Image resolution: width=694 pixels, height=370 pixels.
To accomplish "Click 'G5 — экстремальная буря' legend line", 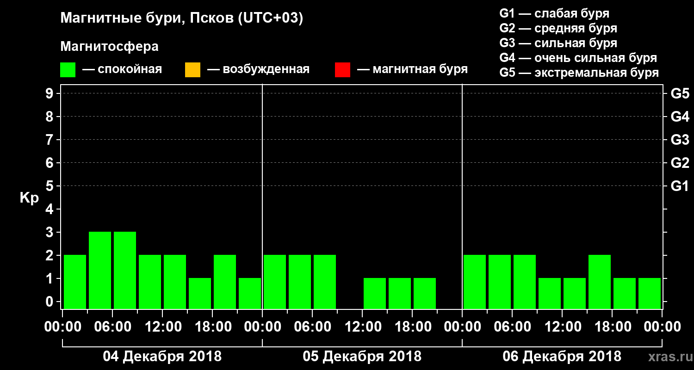I will pyautogui.click(x=579, y=73).
